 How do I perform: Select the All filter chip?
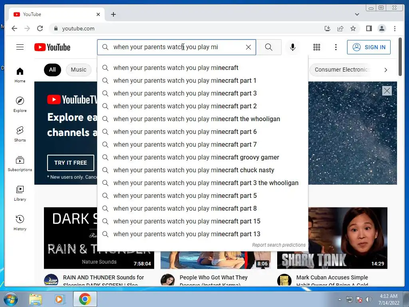[x=52, y=70]
